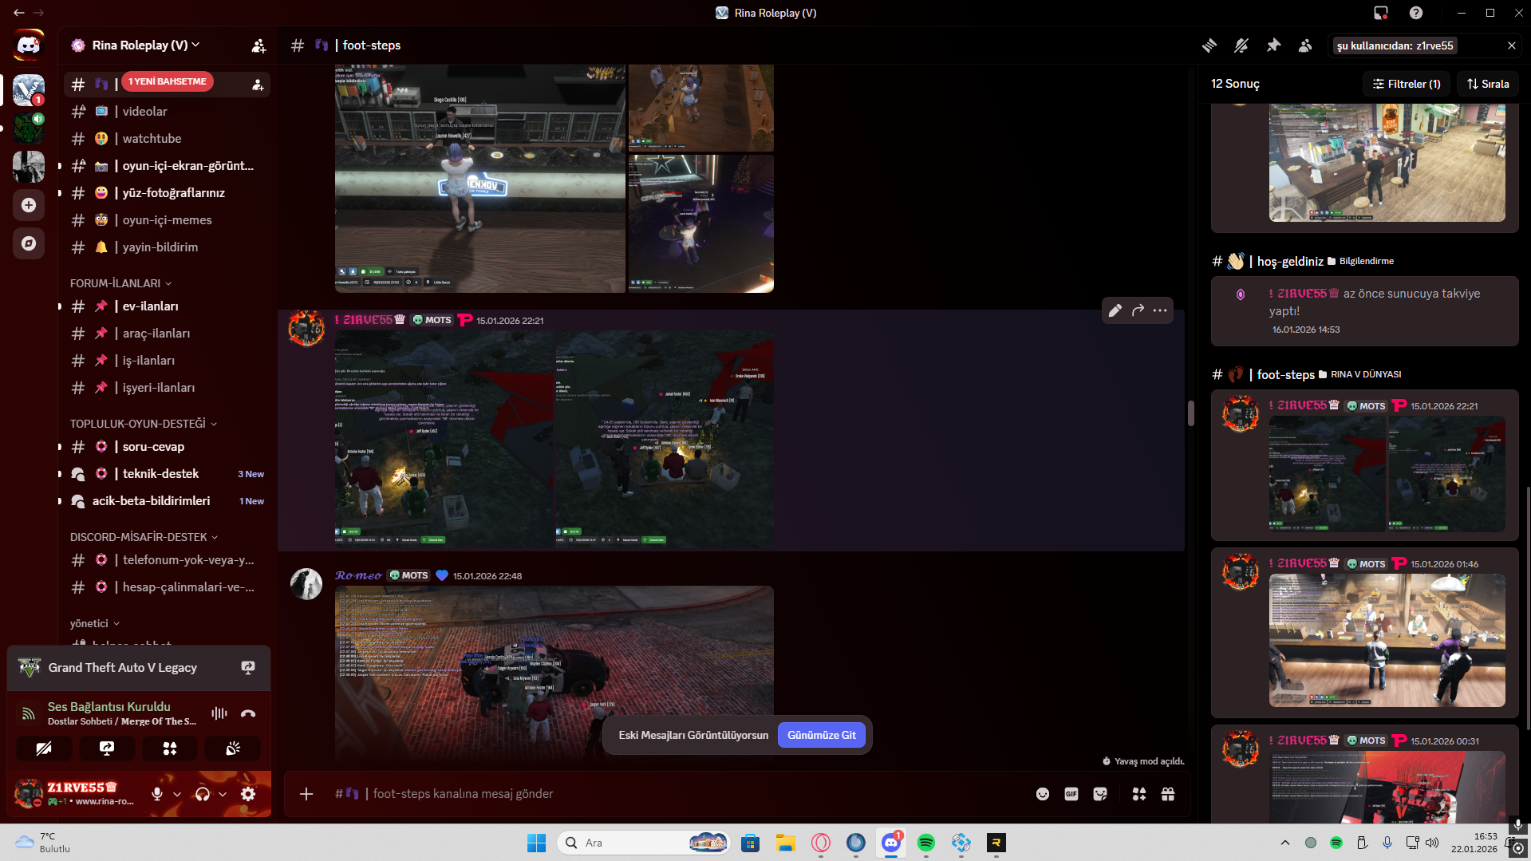Select the 15.01.2026 01:46 search result
This screenshot has width=1531, height=861.
1365,633
